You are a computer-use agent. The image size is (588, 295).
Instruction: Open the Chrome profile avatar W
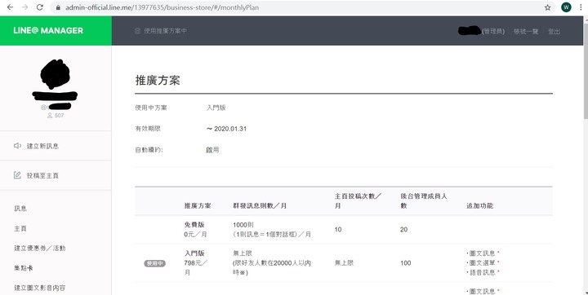tap(566, 7)
